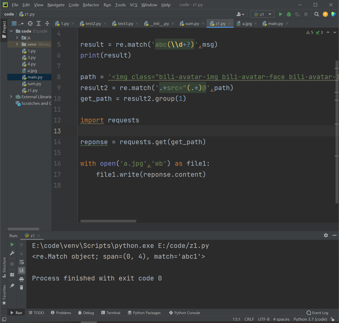
Task: Expand External Libraries node
Action: pos(11,97)
